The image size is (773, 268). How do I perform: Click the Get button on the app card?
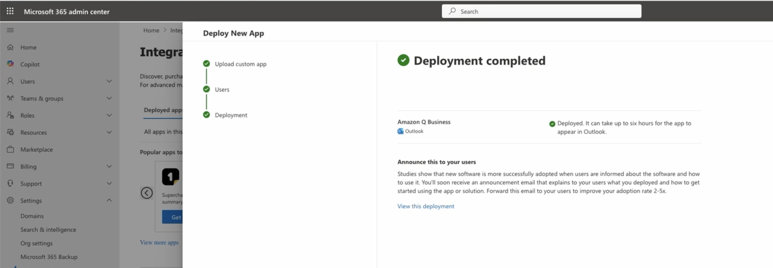pyautogui.click(x=172, y=217)
